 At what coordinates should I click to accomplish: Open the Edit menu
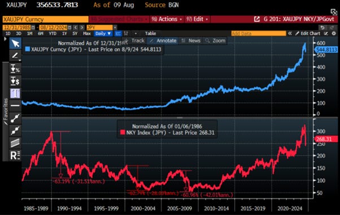pos(197,19)
